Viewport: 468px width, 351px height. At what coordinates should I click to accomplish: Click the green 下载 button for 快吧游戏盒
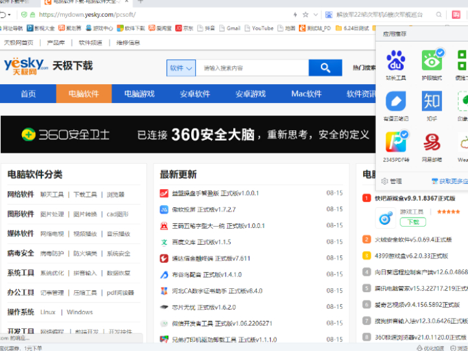(413, 222)
